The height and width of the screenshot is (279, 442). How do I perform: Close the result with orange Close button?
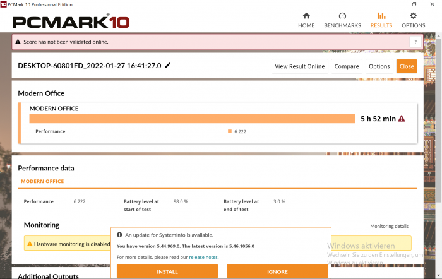coord(407,66)
